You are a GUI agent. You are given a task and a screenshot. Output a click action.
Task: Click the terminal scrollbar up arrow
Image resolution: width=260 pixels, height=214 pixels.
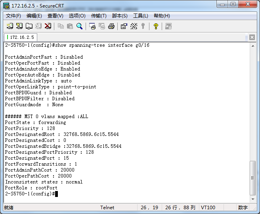[253, 46]
